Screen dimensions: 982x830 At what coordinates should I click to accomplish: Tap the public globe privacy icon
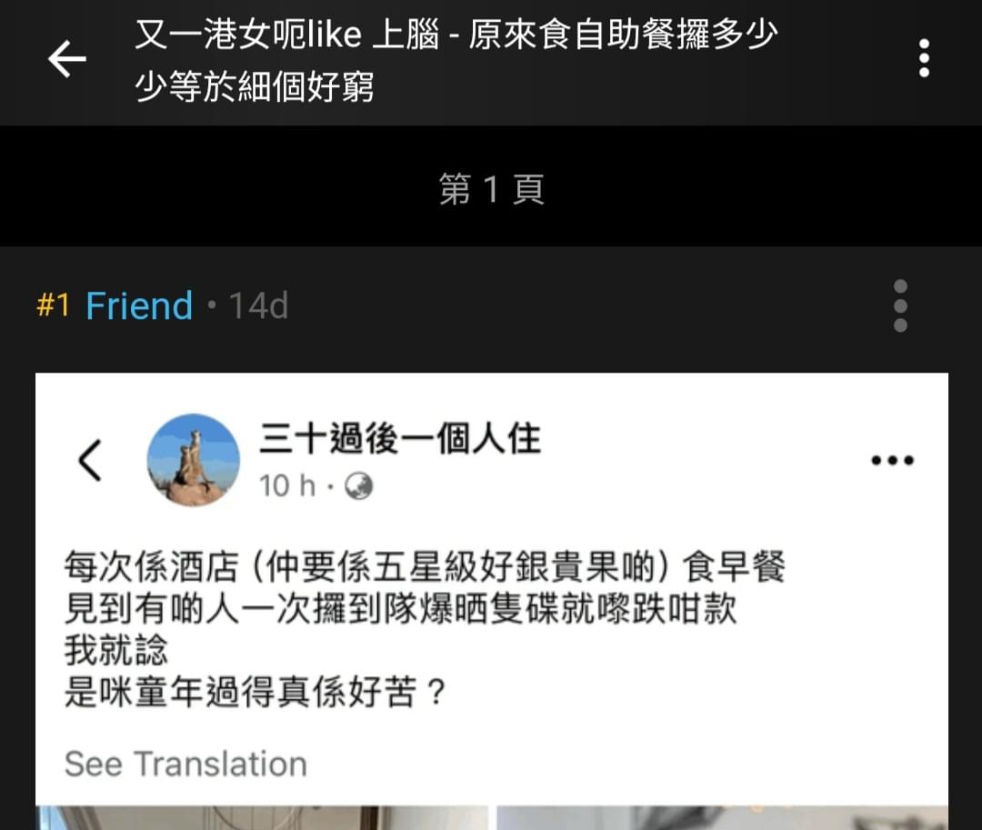point(359,486)
